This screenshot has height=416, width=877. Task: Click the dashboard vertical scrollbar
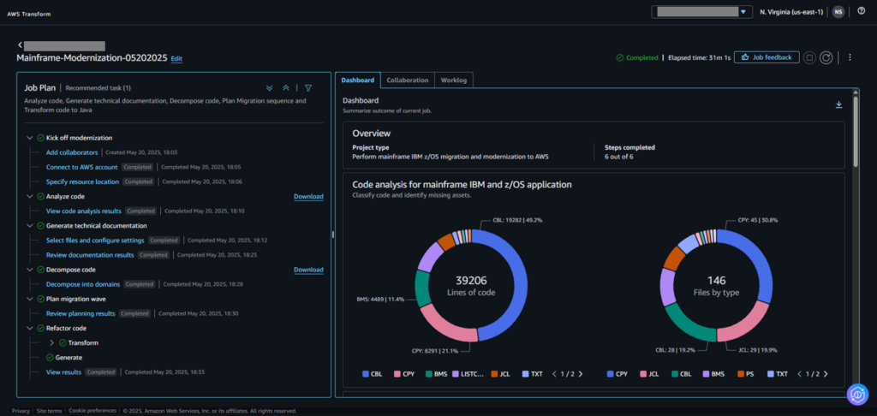pyautogui.click(x=856, y=132)
